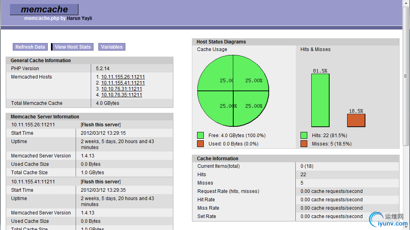Click Current Items value 0 (18)

307,166
